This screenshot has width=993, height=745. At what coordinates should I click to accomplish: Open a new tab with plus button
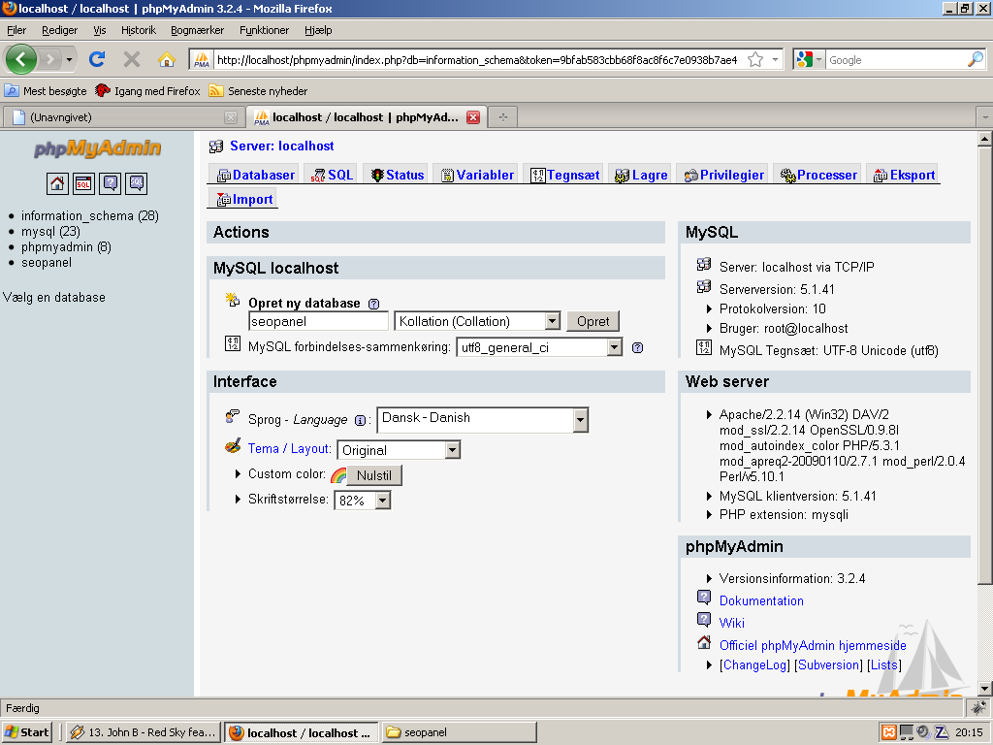click(503, 117)
